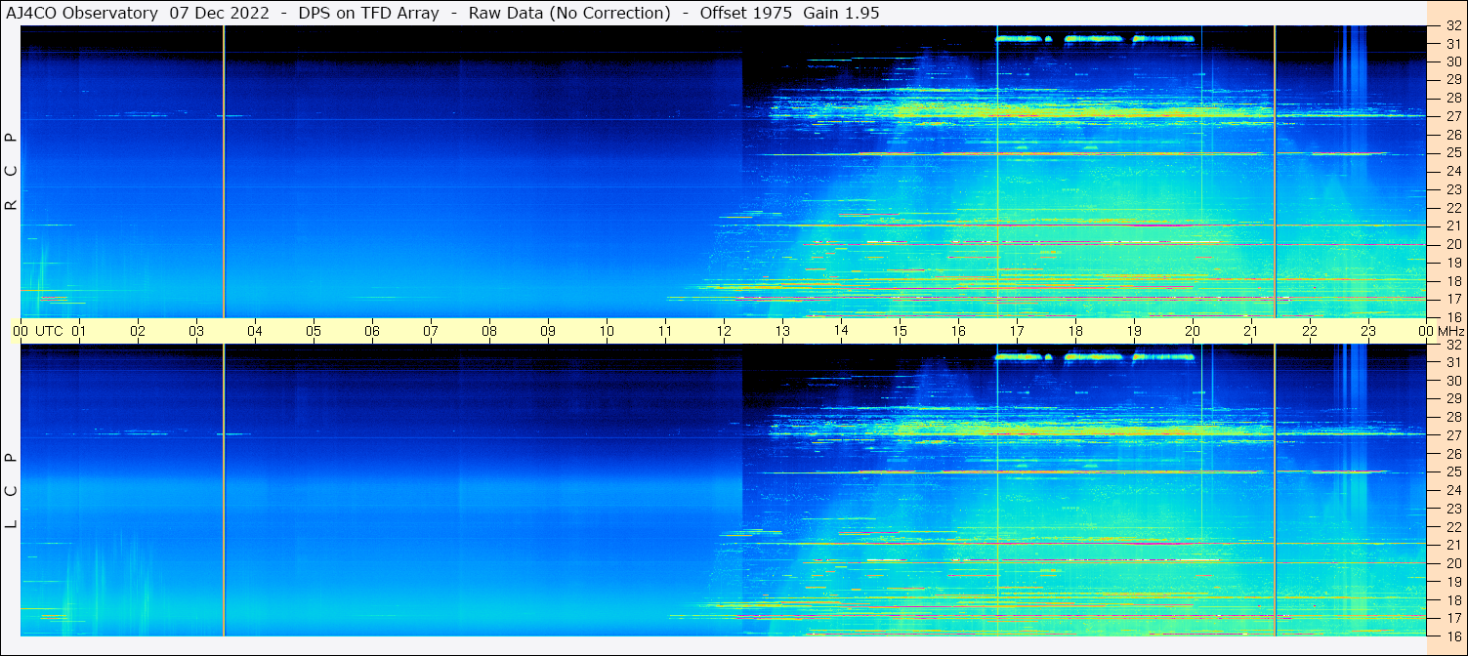Select the date '07 Dec 2022' in header
Screen dimensions: 1468x656
[222, 13]
